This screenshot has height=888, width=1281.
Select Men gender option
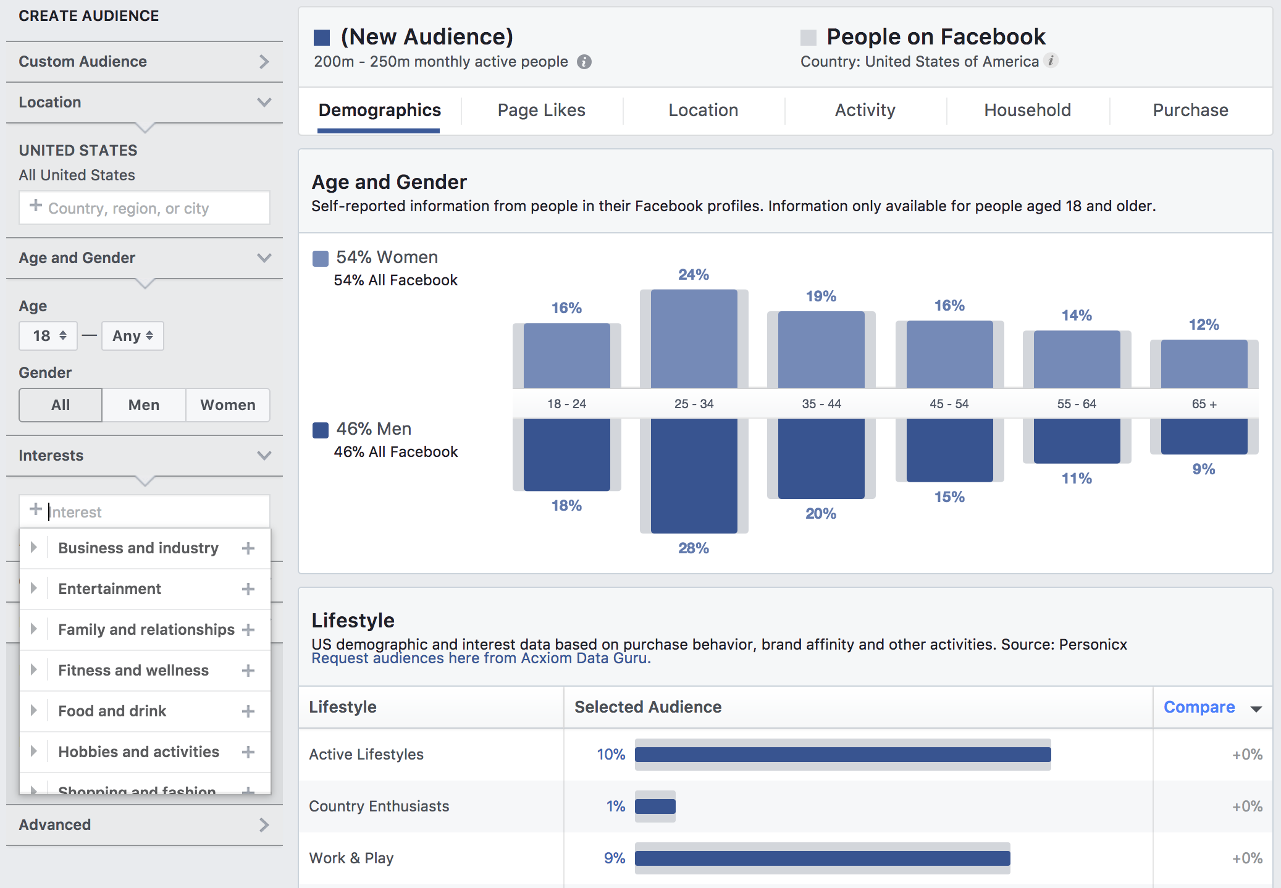pyautogui.click(x=144, y=405)
